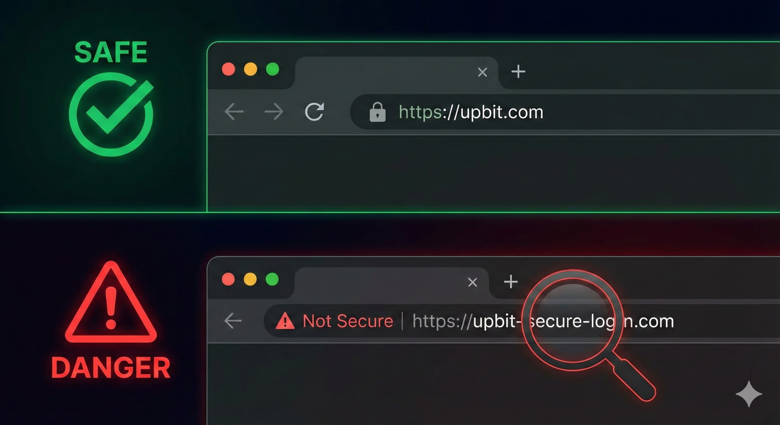Open a new tab in the lower browser
The image size is (780, 425).
pyautogui.click(x=511, y=282)
